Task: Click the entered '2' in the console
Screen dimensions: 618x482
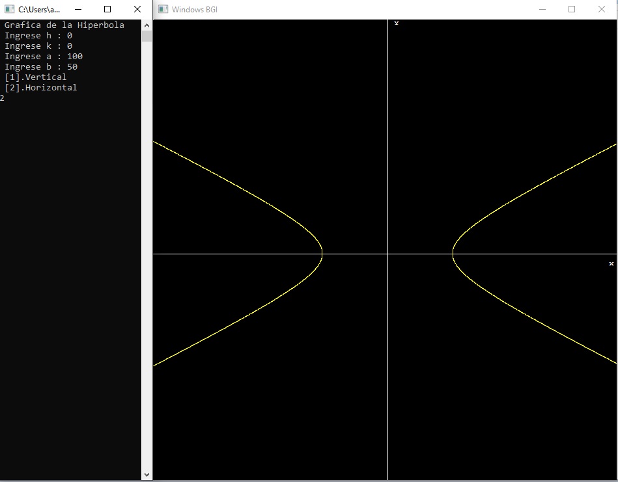Action: point(2,98)
